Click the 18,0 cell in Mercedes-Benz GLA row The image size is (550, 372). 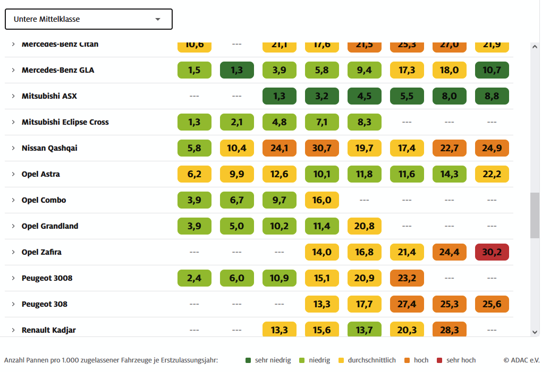pos(450,70)
